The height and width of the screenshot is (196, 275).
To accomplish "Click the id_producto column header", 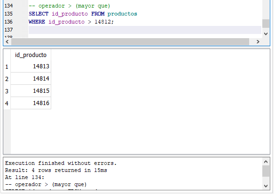I will tap(31, 55).
